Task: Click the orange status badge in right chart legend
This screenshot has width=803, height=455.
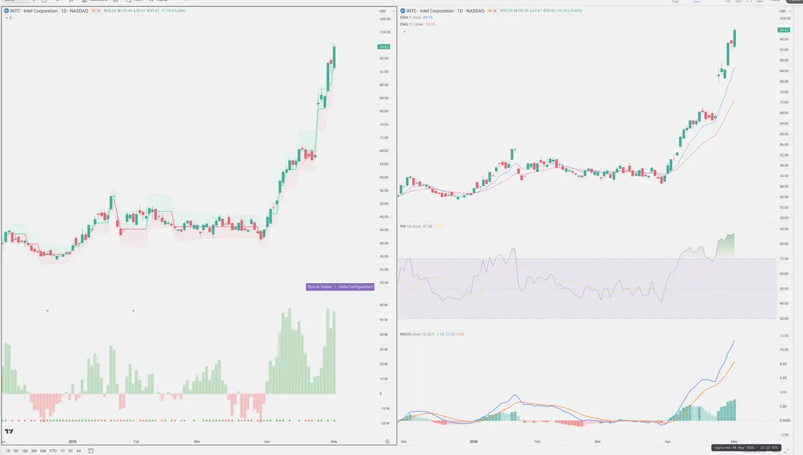Action: 490,11
